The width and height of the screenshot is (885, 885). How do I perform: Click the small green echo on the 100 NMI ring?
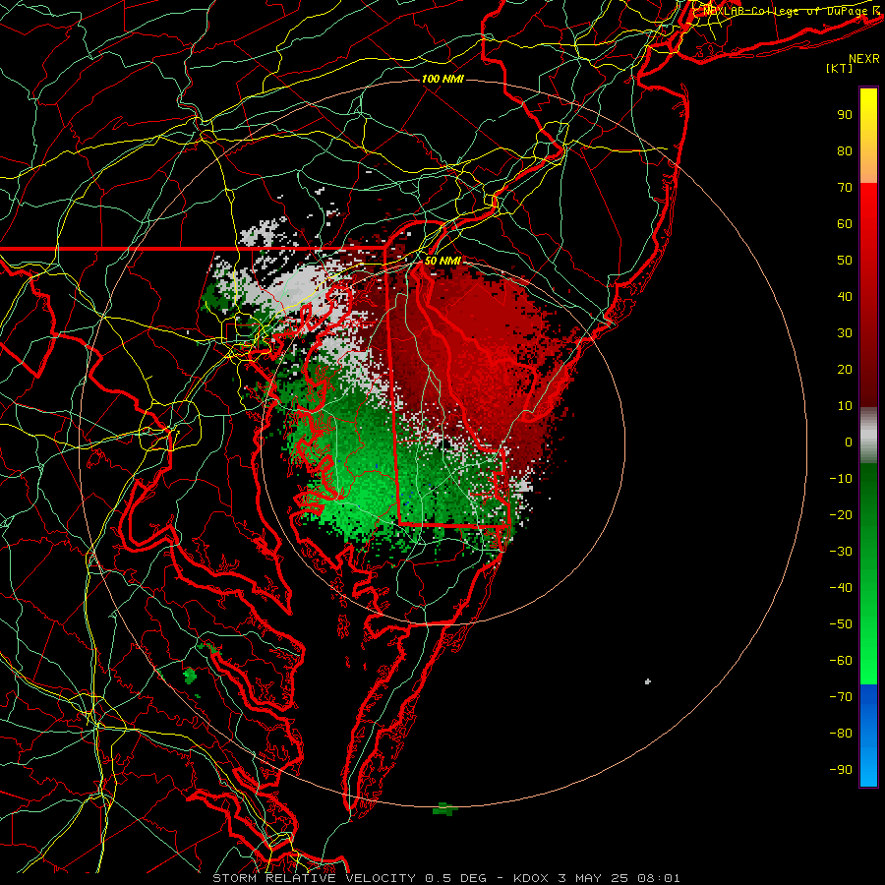[444, 809]
